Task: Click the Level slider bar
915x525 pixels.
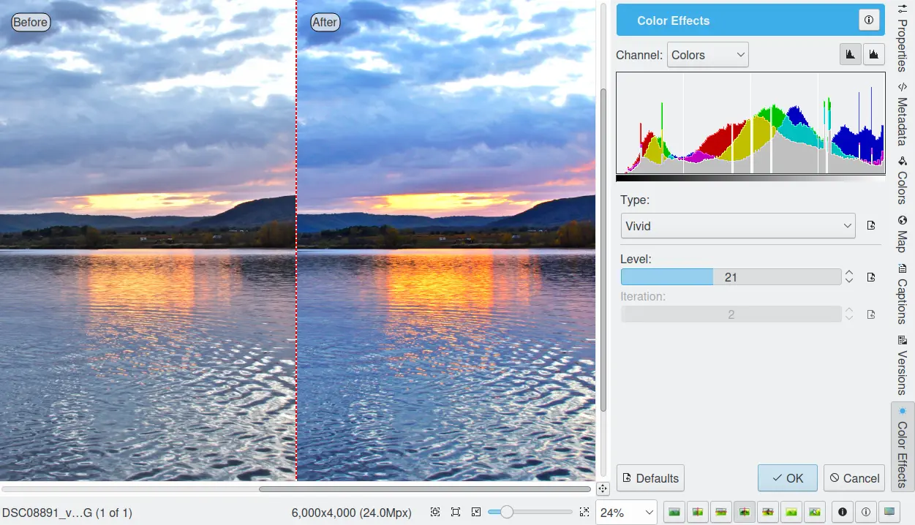Action: [731, 277]
